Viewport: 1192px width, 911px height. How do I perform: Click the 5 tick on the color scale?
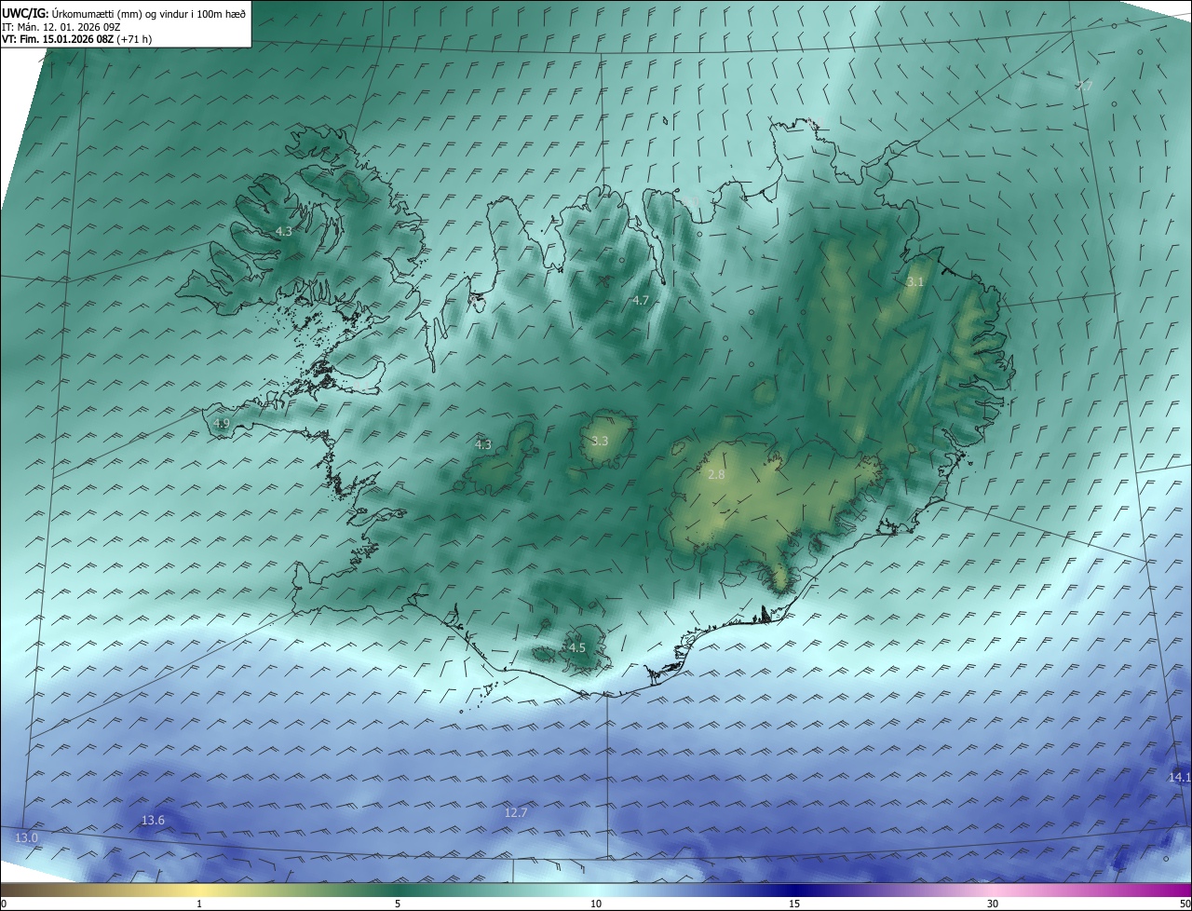click(x=398, y=904)
